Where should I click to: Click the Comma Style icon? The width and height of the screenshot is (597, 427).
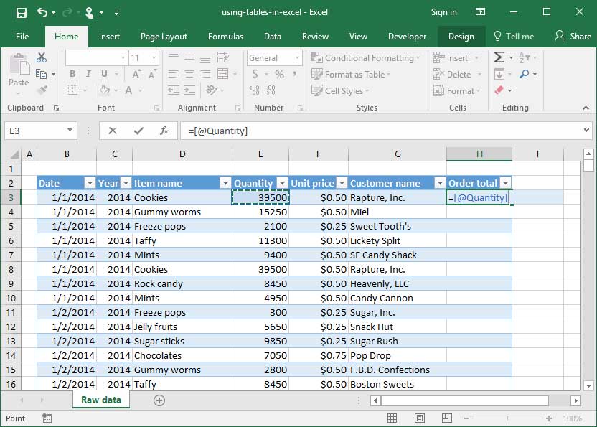[295, 74]
